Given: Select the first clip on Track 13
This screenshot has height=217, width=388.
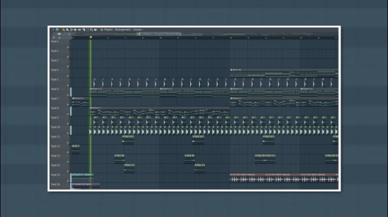Looking at the screenshot, I should (120, 158).
